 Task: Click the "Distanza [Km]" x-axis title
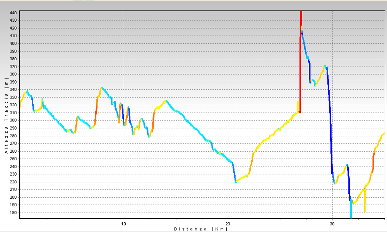click(200, 229)
